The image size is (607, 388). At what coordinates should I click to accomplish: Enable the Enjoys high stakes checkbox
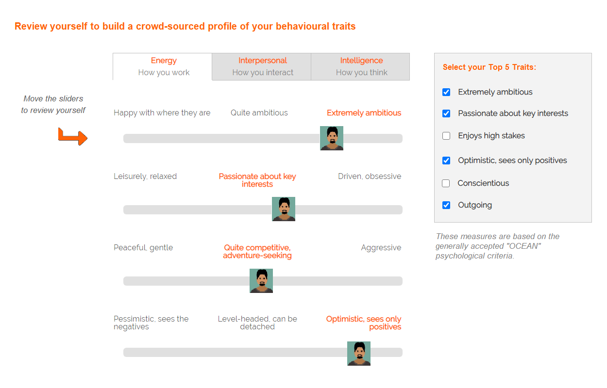(x=446, y=136)
